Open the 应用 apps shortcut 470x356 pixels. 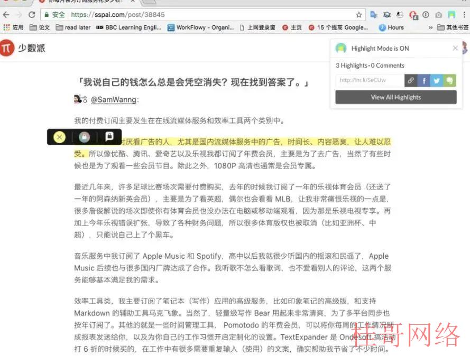click(x=14, y=27)
